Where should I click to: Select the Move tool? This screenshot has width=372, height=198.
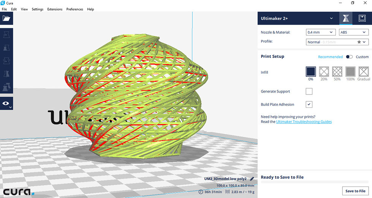click(6, 35)
